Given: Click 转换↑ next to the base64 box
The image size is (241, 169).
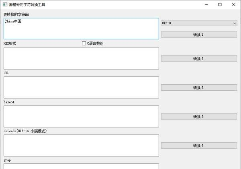Looking at the screenshot, I should pyautogui.click(x=199, y=117).
